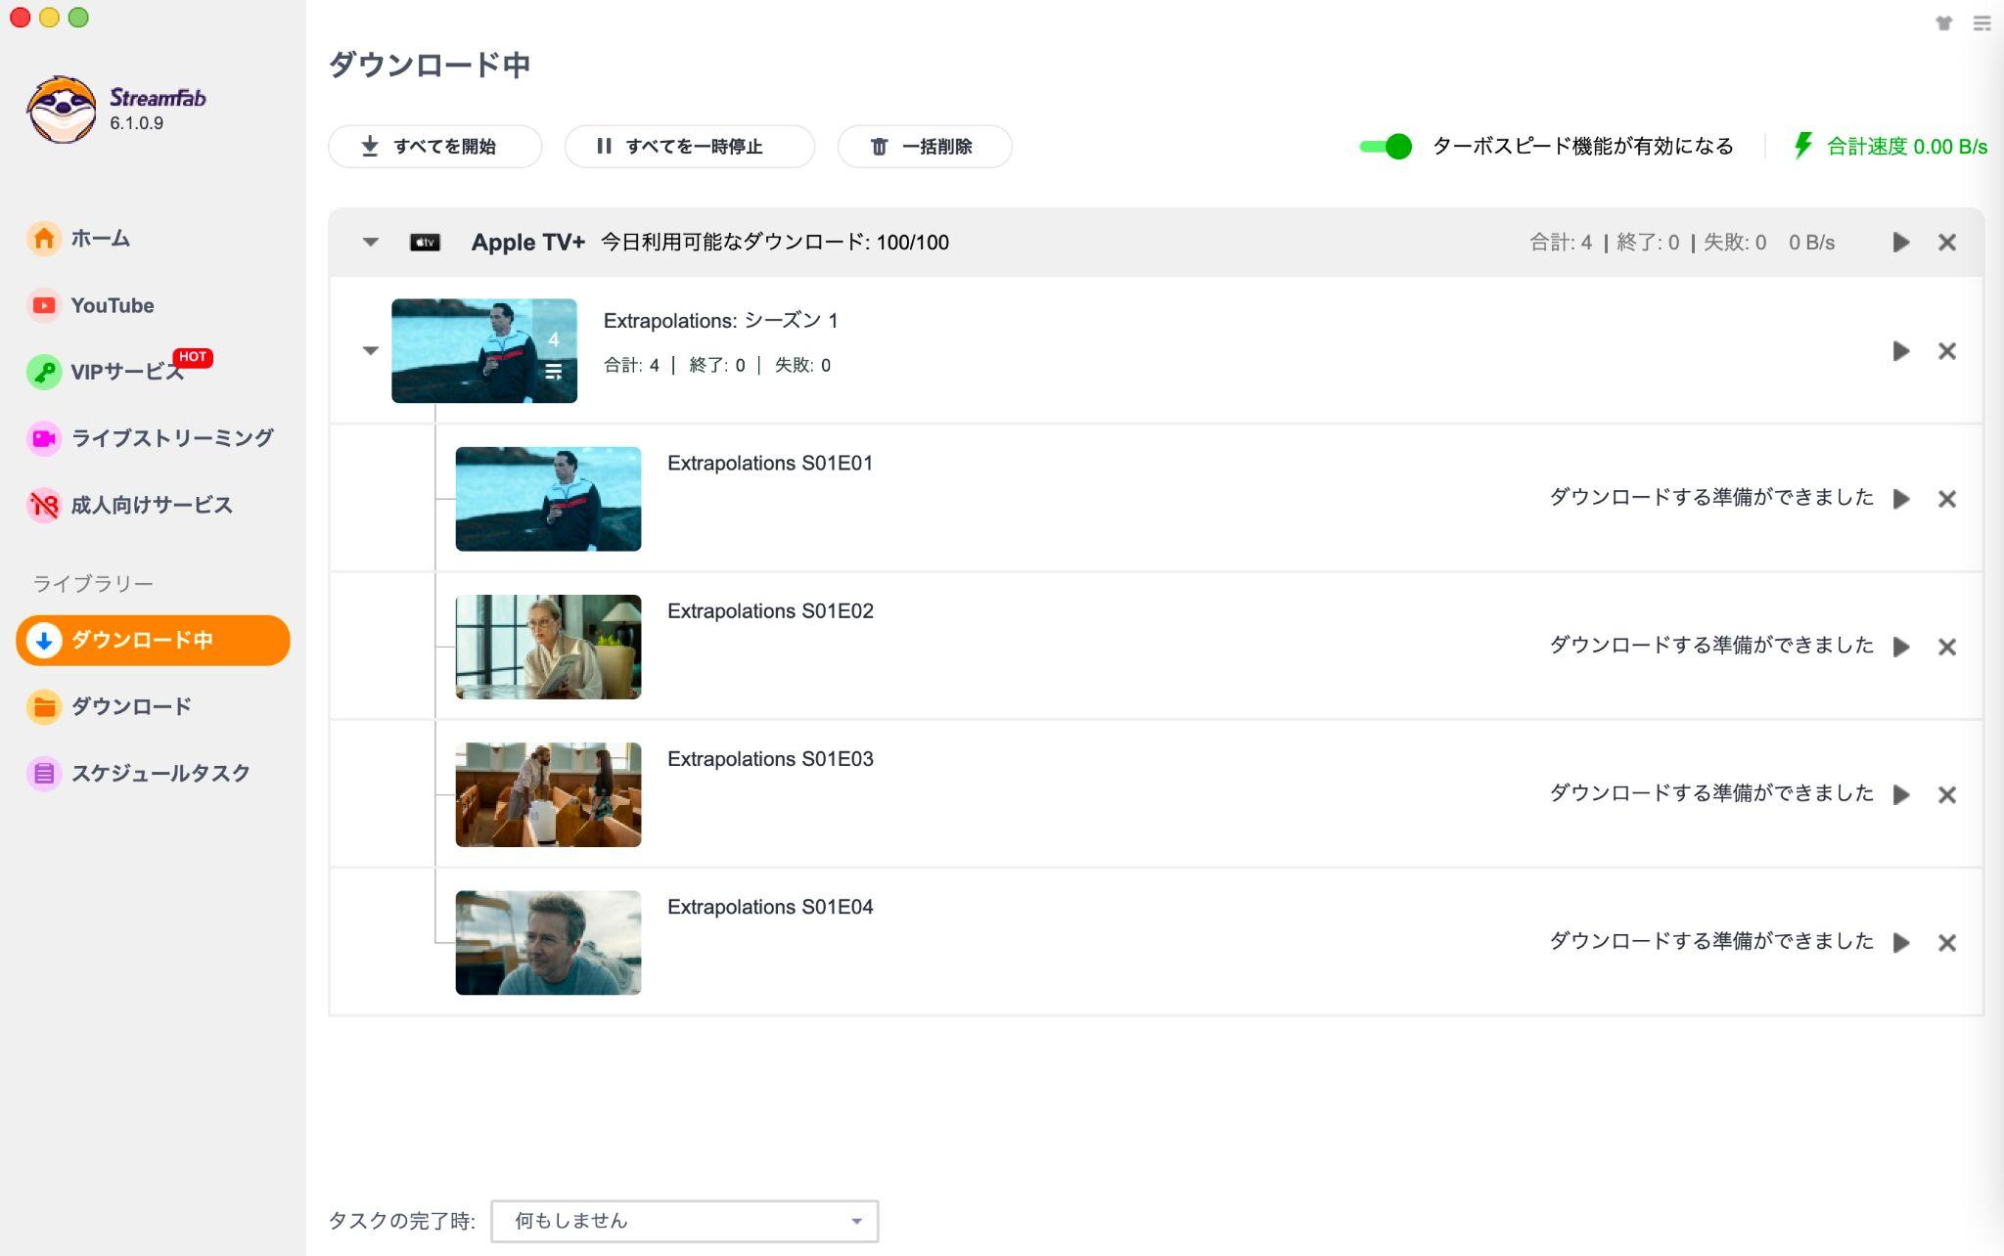Viewport: 2004px width, 1256px height.
Task: Open the skin t-shirt icon
Action: pyautogui.click(x=1943, y=22)
